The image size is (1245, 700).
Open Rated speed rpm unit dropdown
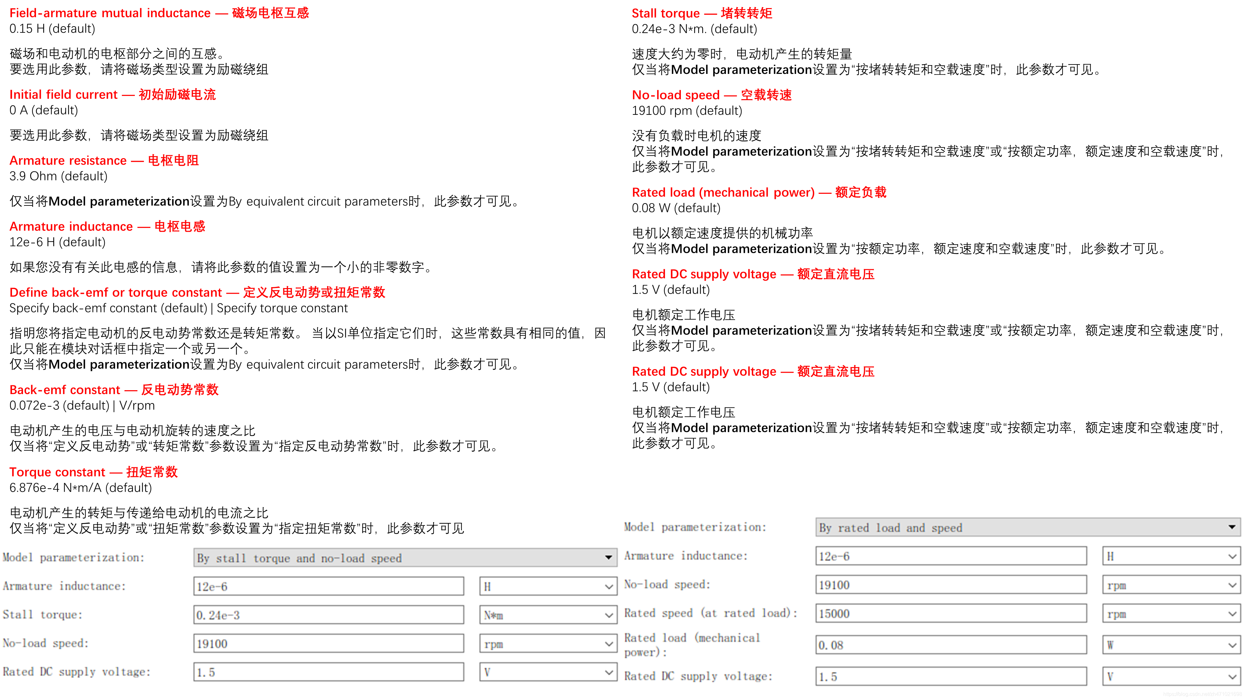point(1171,613)
